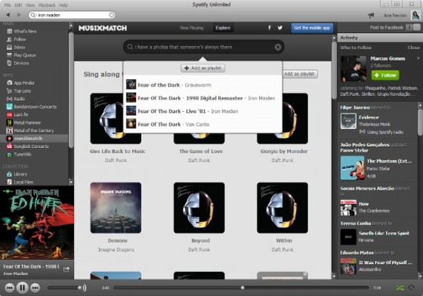Dismiss the Marcus Gomes suggestion
423x296 pixels.
418,58
